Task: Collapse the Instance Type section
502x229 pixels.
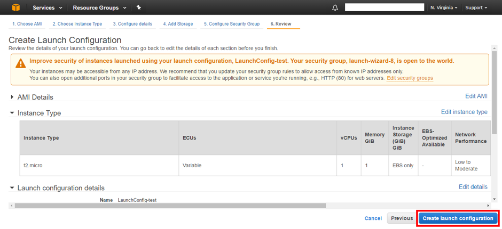Action: tap(12, 113)
